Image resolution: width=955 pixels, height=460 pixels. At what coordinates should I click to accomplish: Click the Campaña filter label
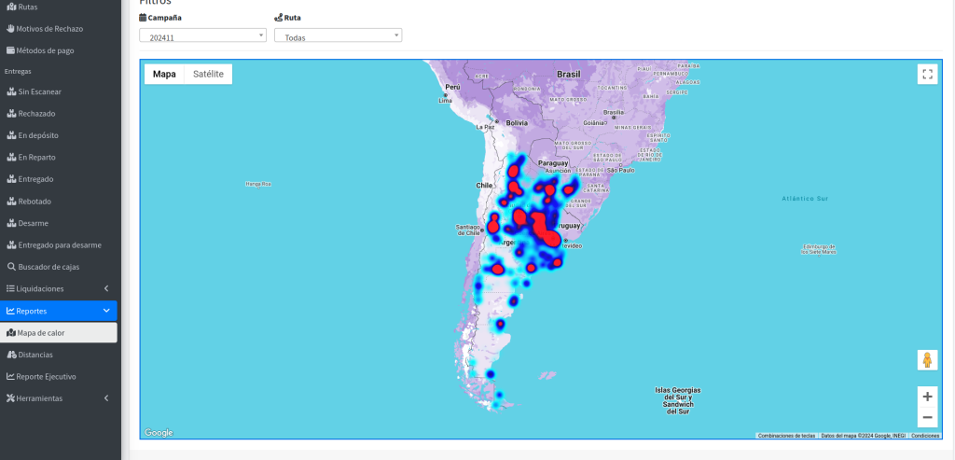(160, 18)
